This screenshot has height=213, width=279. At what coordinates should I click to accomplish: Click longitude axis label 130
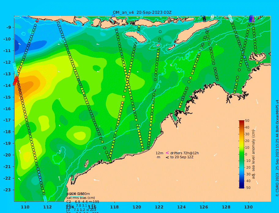click(248, 207)
